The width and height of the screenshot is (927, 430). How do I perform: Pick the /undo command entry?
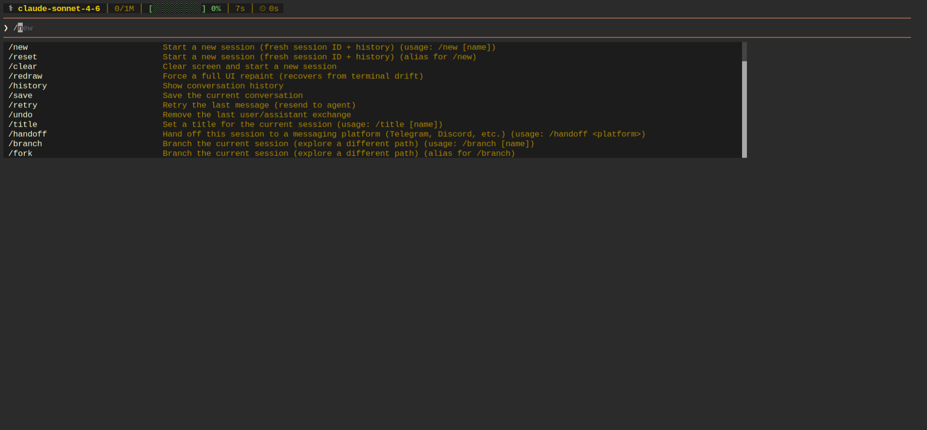pyautogui.click(x=20, y=115)
